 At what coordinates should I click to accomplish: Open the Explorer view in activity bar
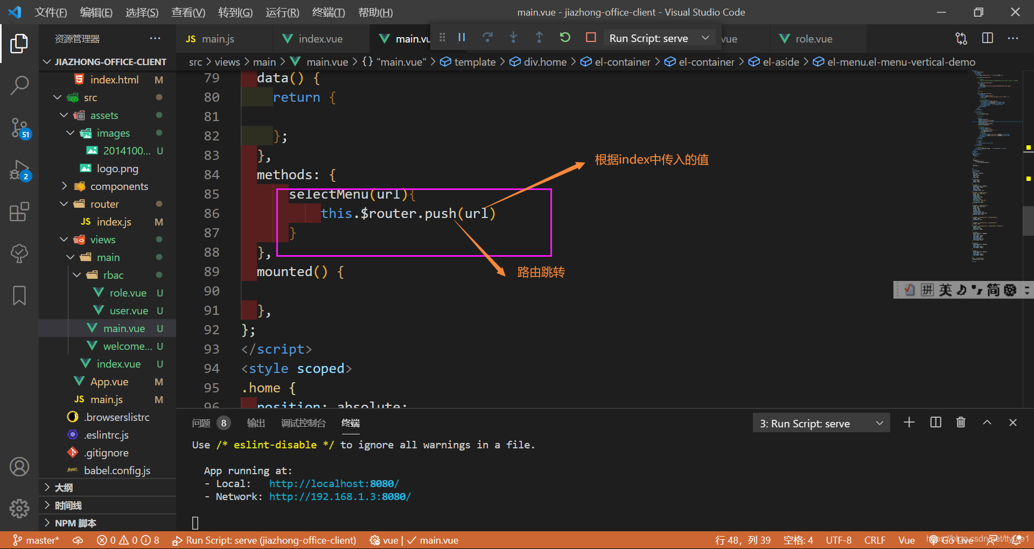(19, 44)
